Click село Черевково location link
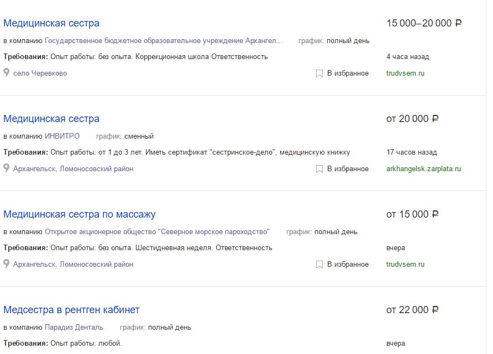 pos(40,73)
